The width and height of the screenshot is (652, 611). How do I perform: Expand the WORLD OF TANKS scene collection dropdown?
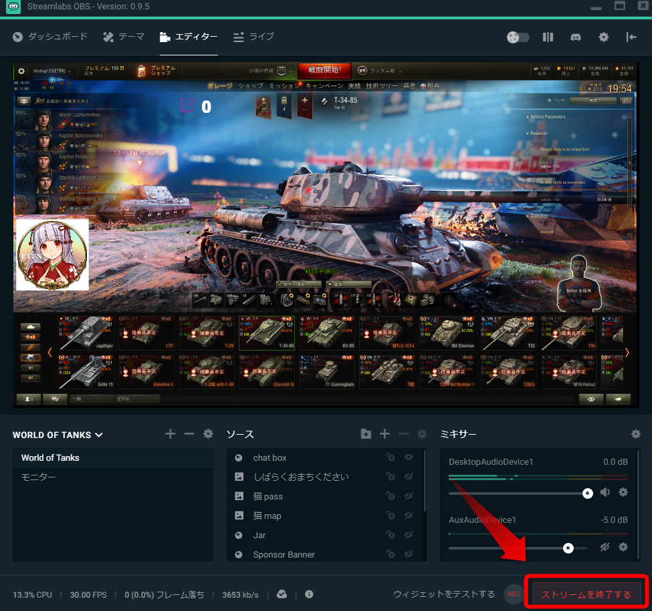(x=58, y=435)
